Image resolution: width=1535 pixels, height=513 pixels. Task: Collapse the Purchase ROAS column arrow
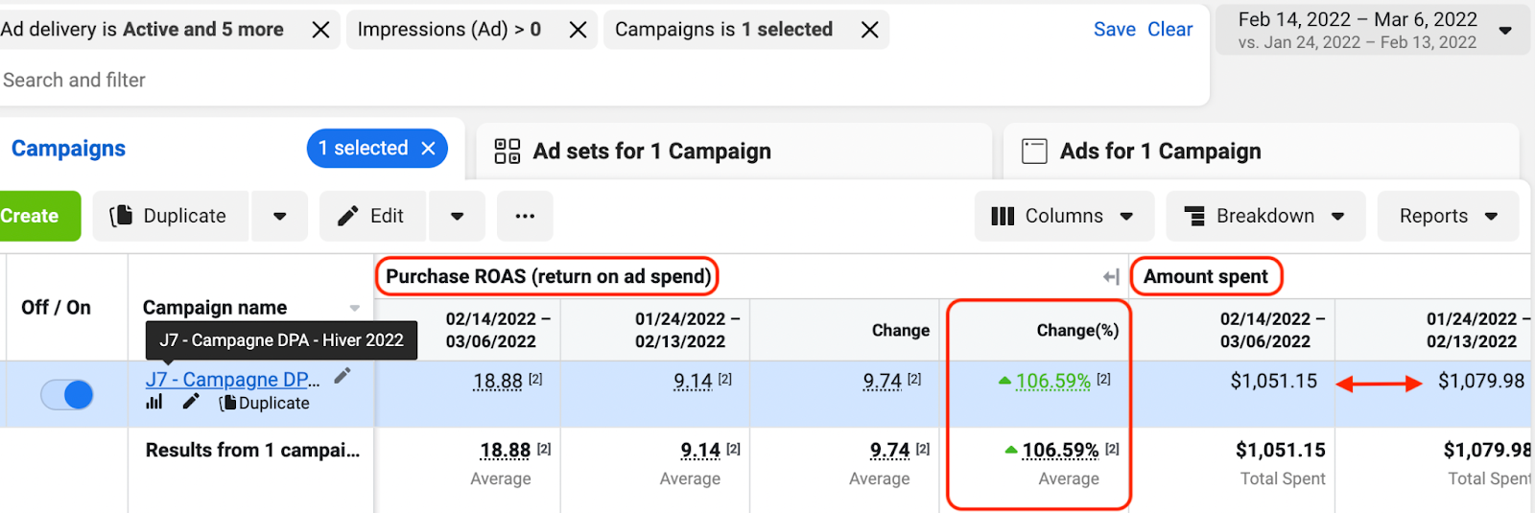pyautogui.click(x=1111, y=277)
